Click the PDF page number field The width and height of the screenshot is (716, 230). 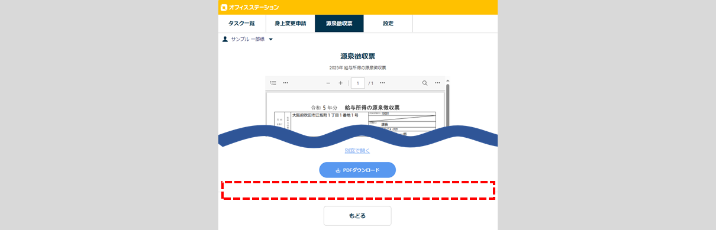(357, 83)
